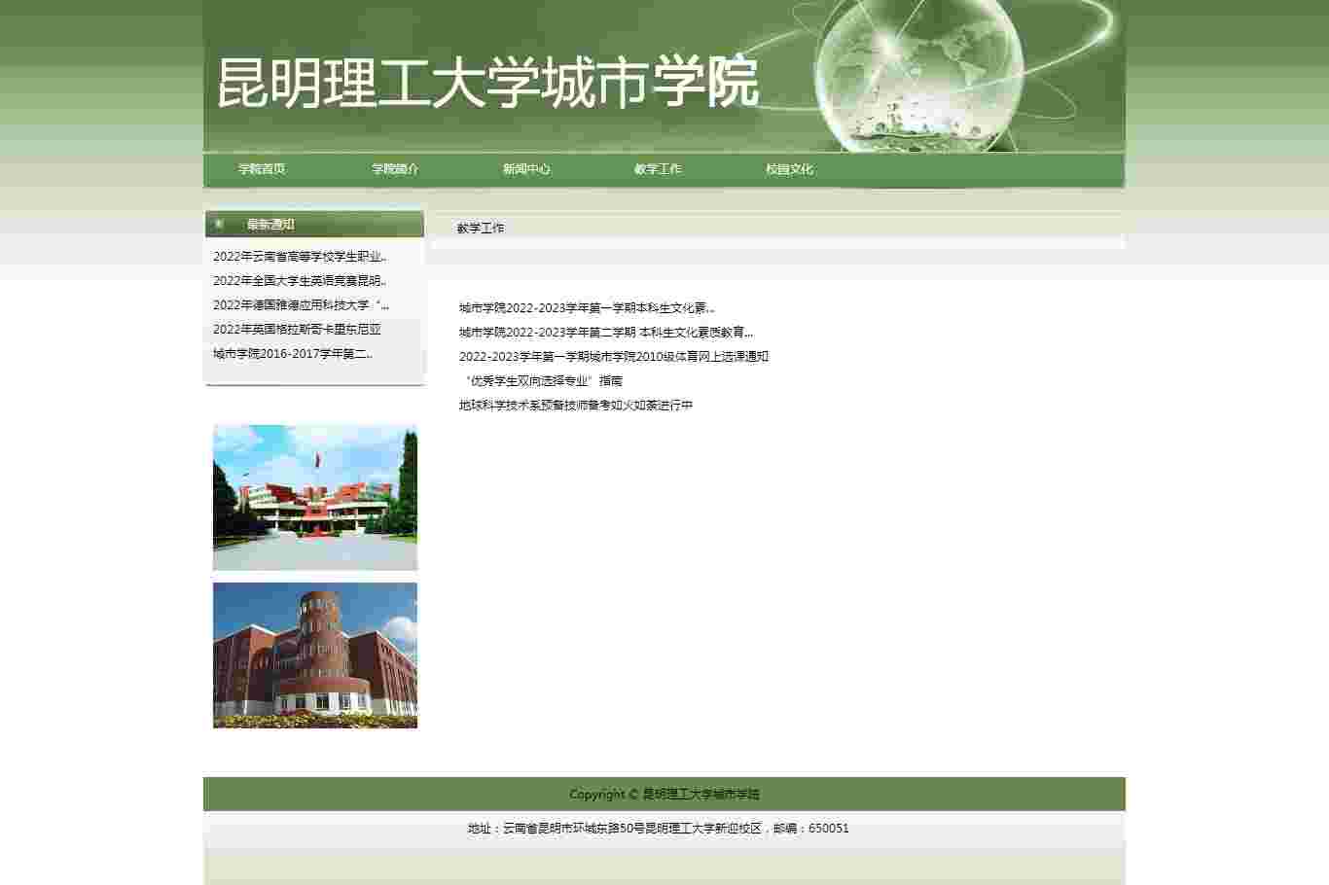Click the footer address line with 邮编：650051
Image resolution: width=1329 pixels, height=885 pixels.
coord(659,829)
